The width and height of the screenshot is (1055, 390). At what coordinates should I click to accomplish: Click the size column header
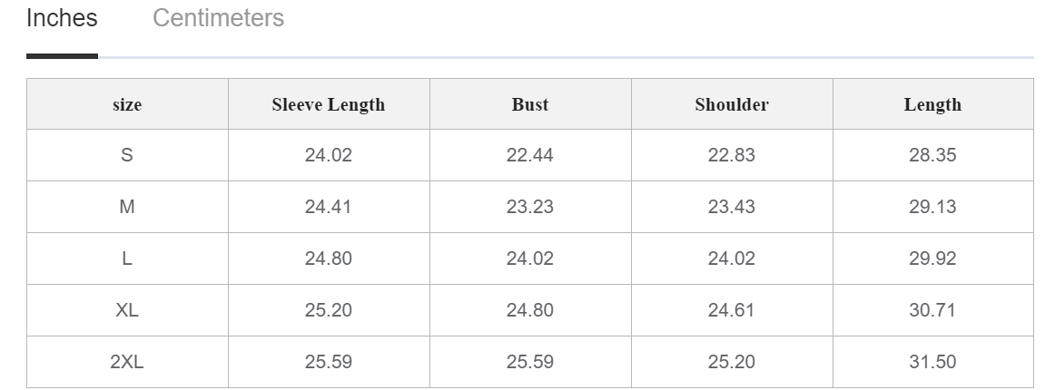tap(127, 104)
